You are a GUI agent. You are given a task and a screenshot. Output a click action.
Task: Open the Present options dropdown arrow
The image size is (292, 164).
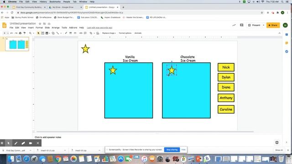point(263,25)
